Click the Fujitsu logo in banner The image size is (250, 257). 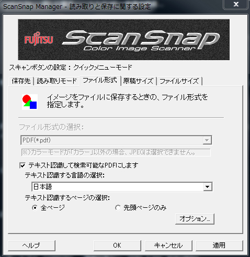tap(39, 39)
